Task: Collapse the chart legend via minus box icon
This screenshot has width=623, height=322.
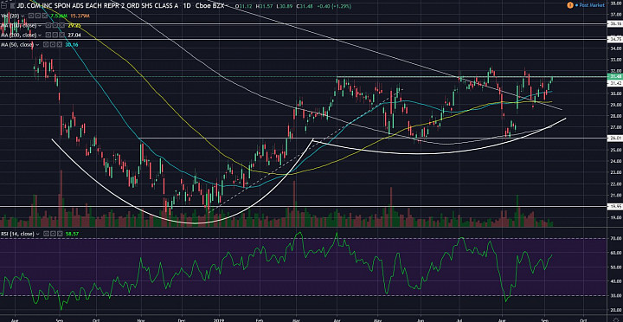Action: [4, 5]
